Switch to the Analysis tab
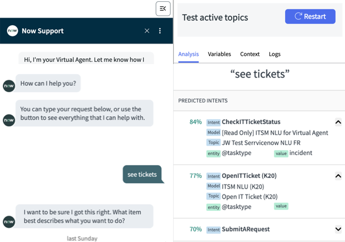This screenshot has height=242, width=345. [188, 54]
